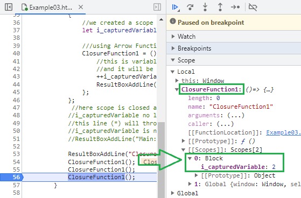This screenshot has height=198, width=301.
Task: Close the Example03.html file tab
Action: click(x=81, y=8)
